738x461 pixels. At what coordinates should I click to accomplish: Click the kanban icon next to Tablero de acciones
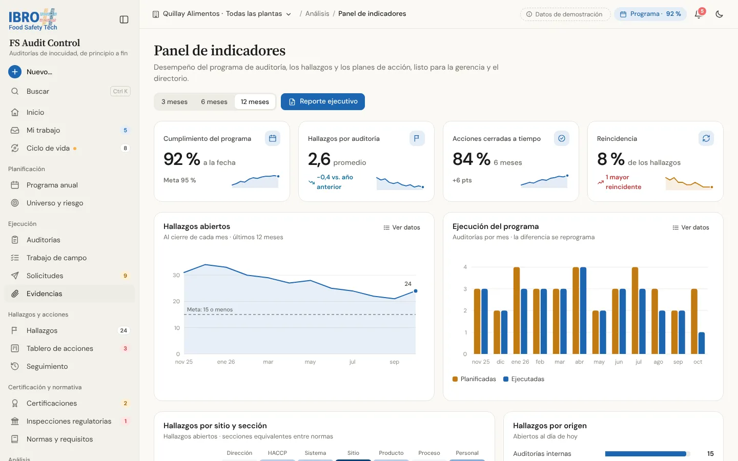point(15,348)
